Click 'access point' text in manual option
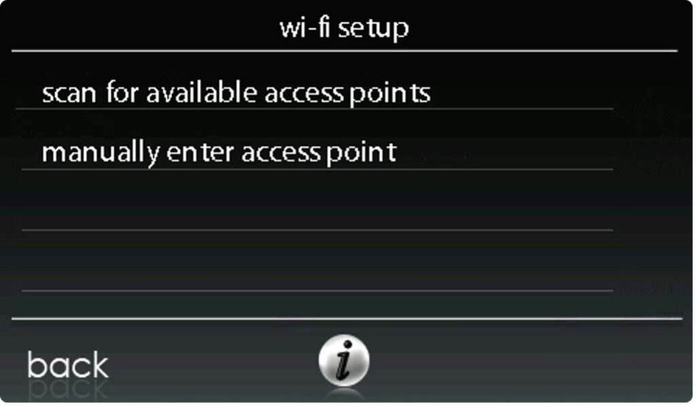Screen dimensions: 696x406 click(x=319, y=153)
